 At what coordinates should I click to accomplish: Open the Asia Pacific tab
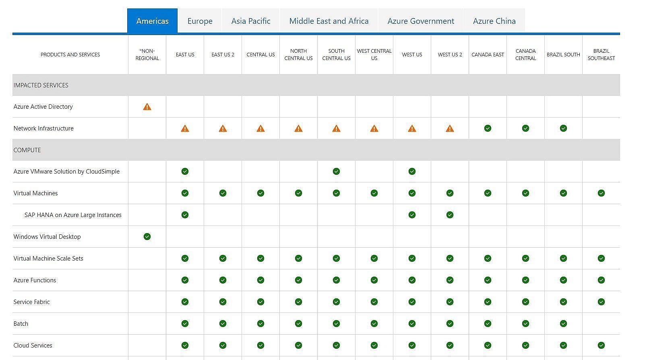pyautogui.click(x=250, y=21)
